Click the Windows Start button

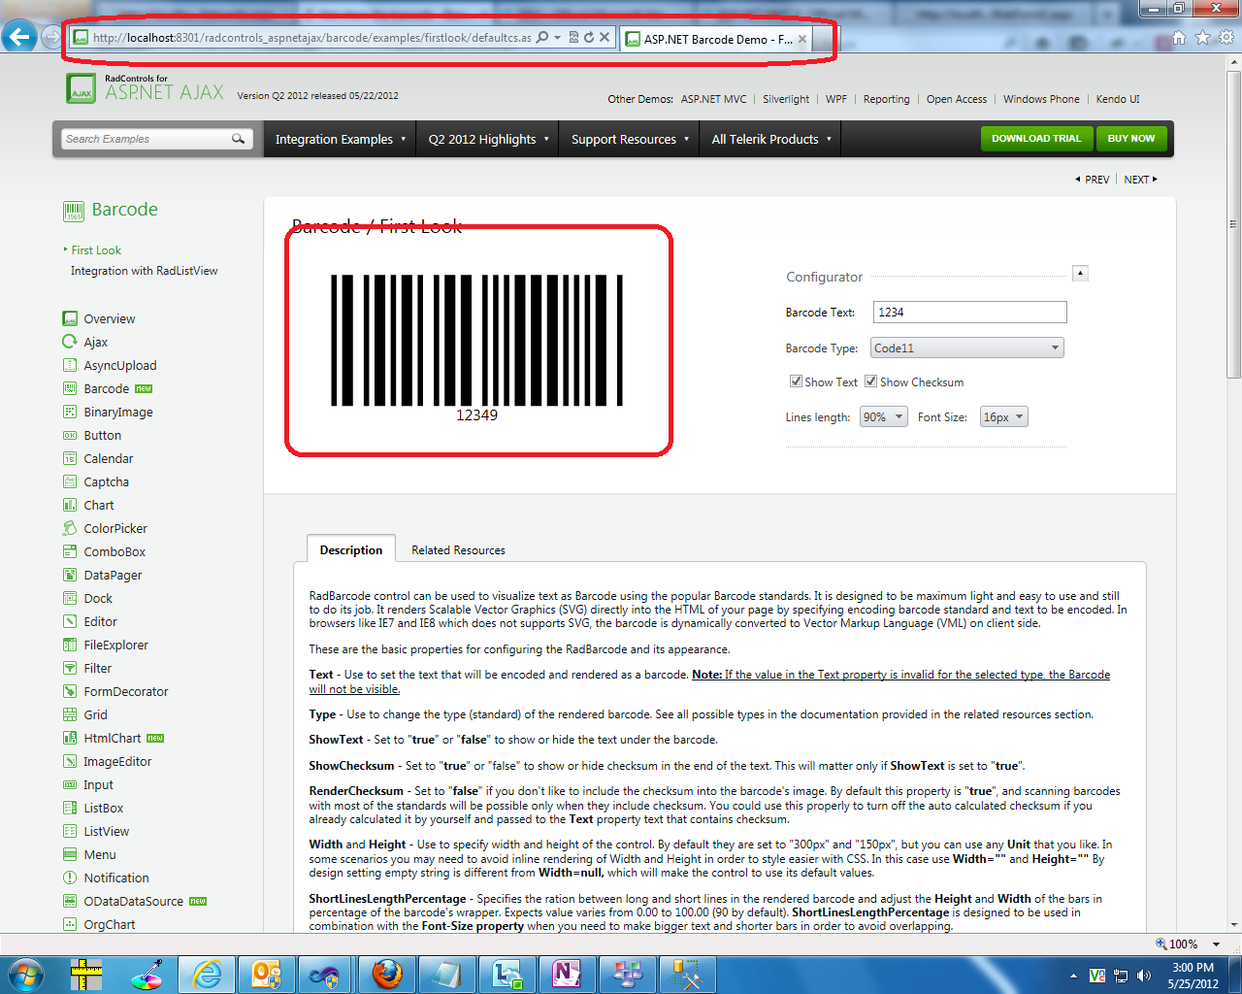[x=26, y=974]
